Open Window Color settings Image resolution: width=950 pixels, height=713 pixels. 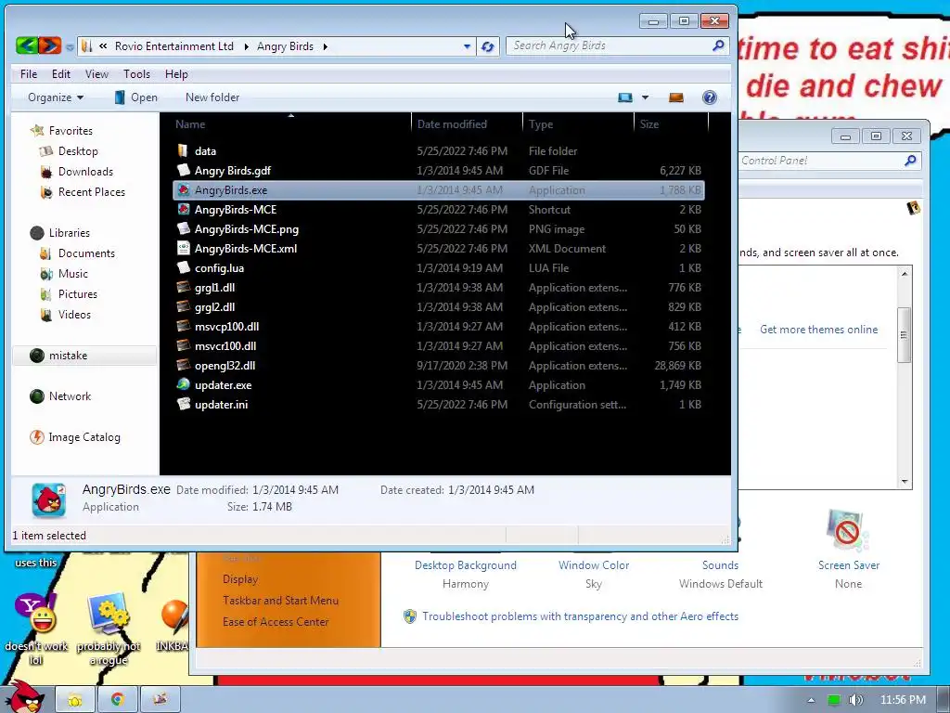click(x=593, y=565)
